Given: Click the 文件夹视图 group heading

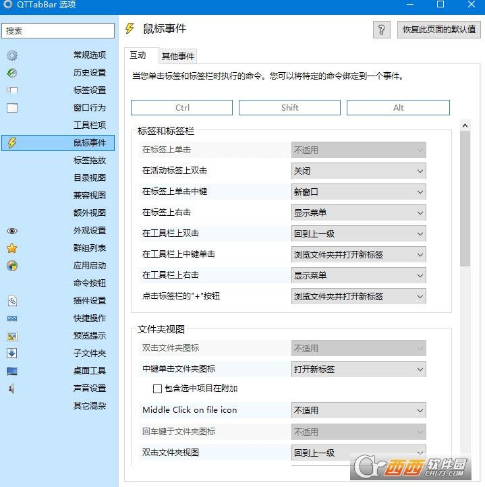Looking at the screenshot, I should pyautogui.click(x=161, y=329).
